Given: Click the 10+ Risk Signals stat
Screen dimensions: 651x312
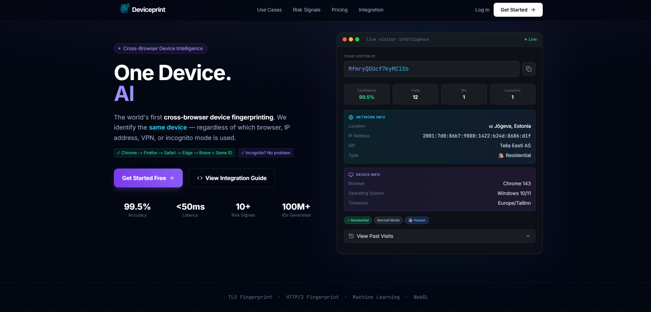Looking at the screenshot, I should coord(243,210).
